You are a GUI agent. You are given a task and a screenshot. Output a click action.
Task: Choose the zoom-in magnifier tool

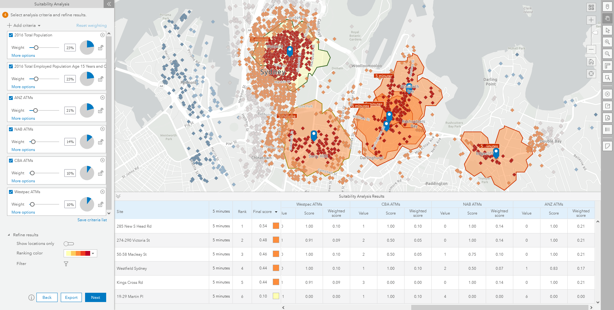pos(607,42)
